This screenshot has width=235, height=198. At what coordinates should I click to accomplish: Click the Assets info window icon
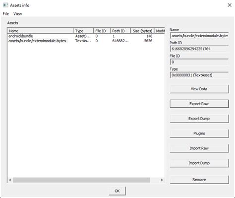[5, 5]
